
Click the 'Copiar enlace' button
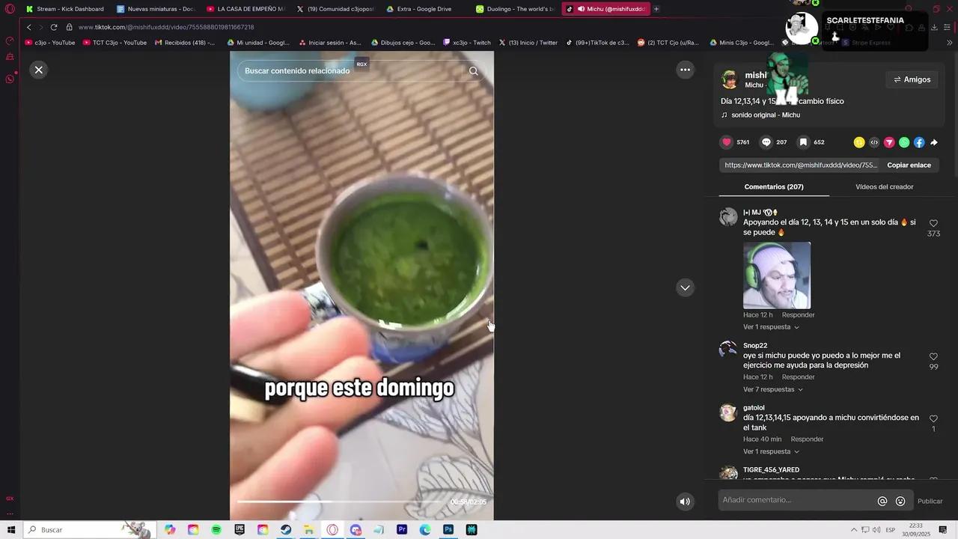pyautogui.click(x=909, y=165)
